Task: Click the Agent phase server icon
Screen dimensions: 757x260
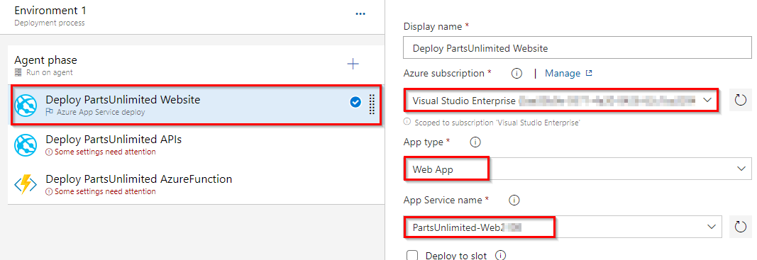Action: [x=18, y=72]
